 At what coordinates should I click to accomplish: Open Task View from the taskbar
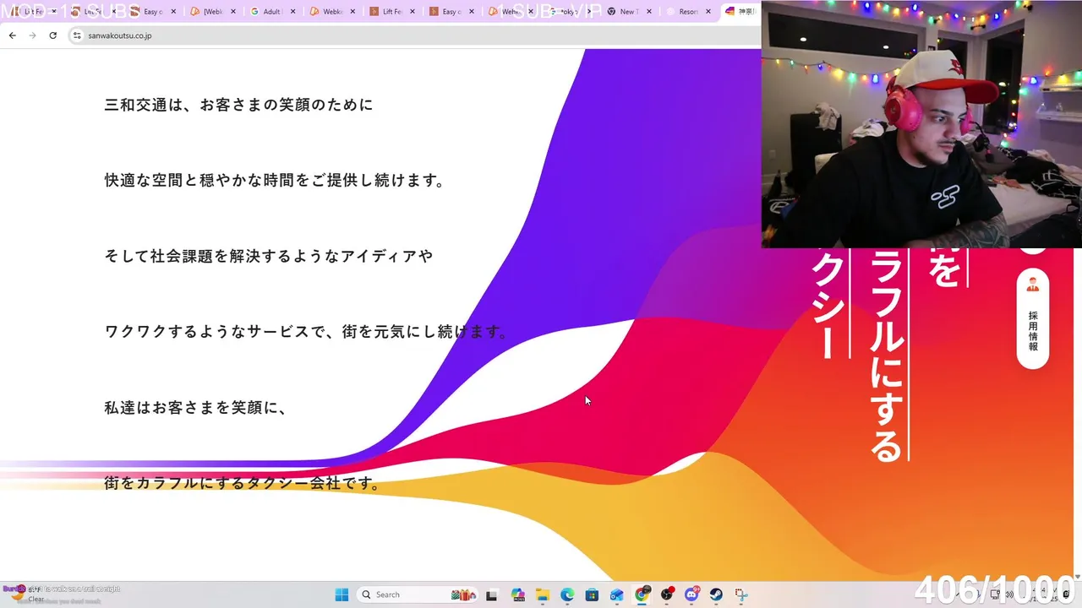pyautogui.click(x=493, y=594)
